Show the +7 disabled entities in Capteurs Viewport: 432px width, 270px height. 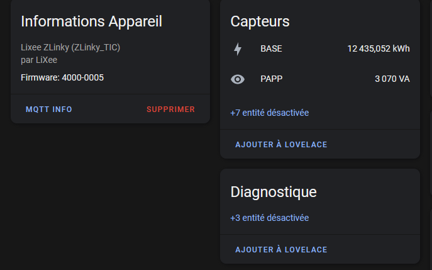269,113
